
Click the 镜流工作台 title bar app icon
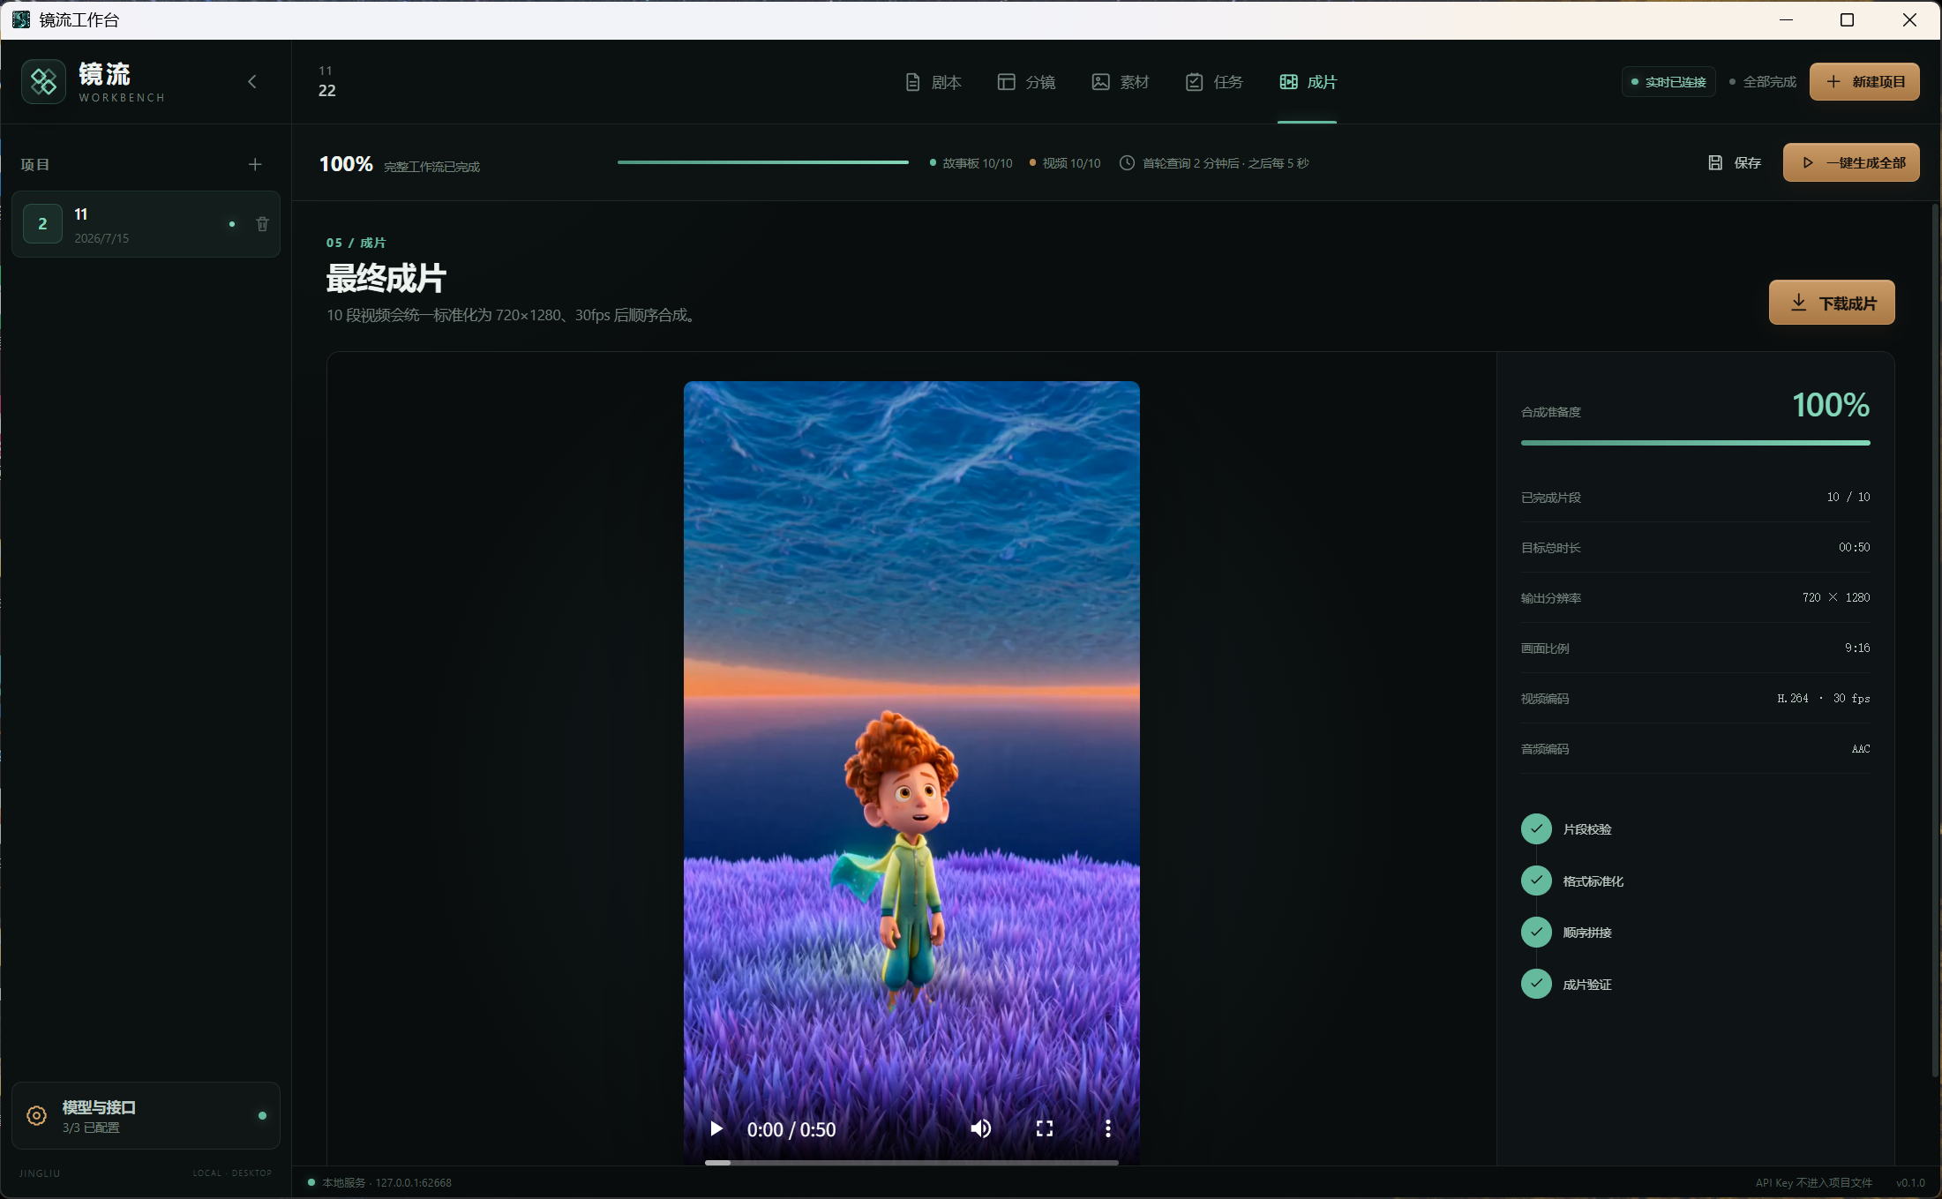pyautogui.click(x=20, y=19)
